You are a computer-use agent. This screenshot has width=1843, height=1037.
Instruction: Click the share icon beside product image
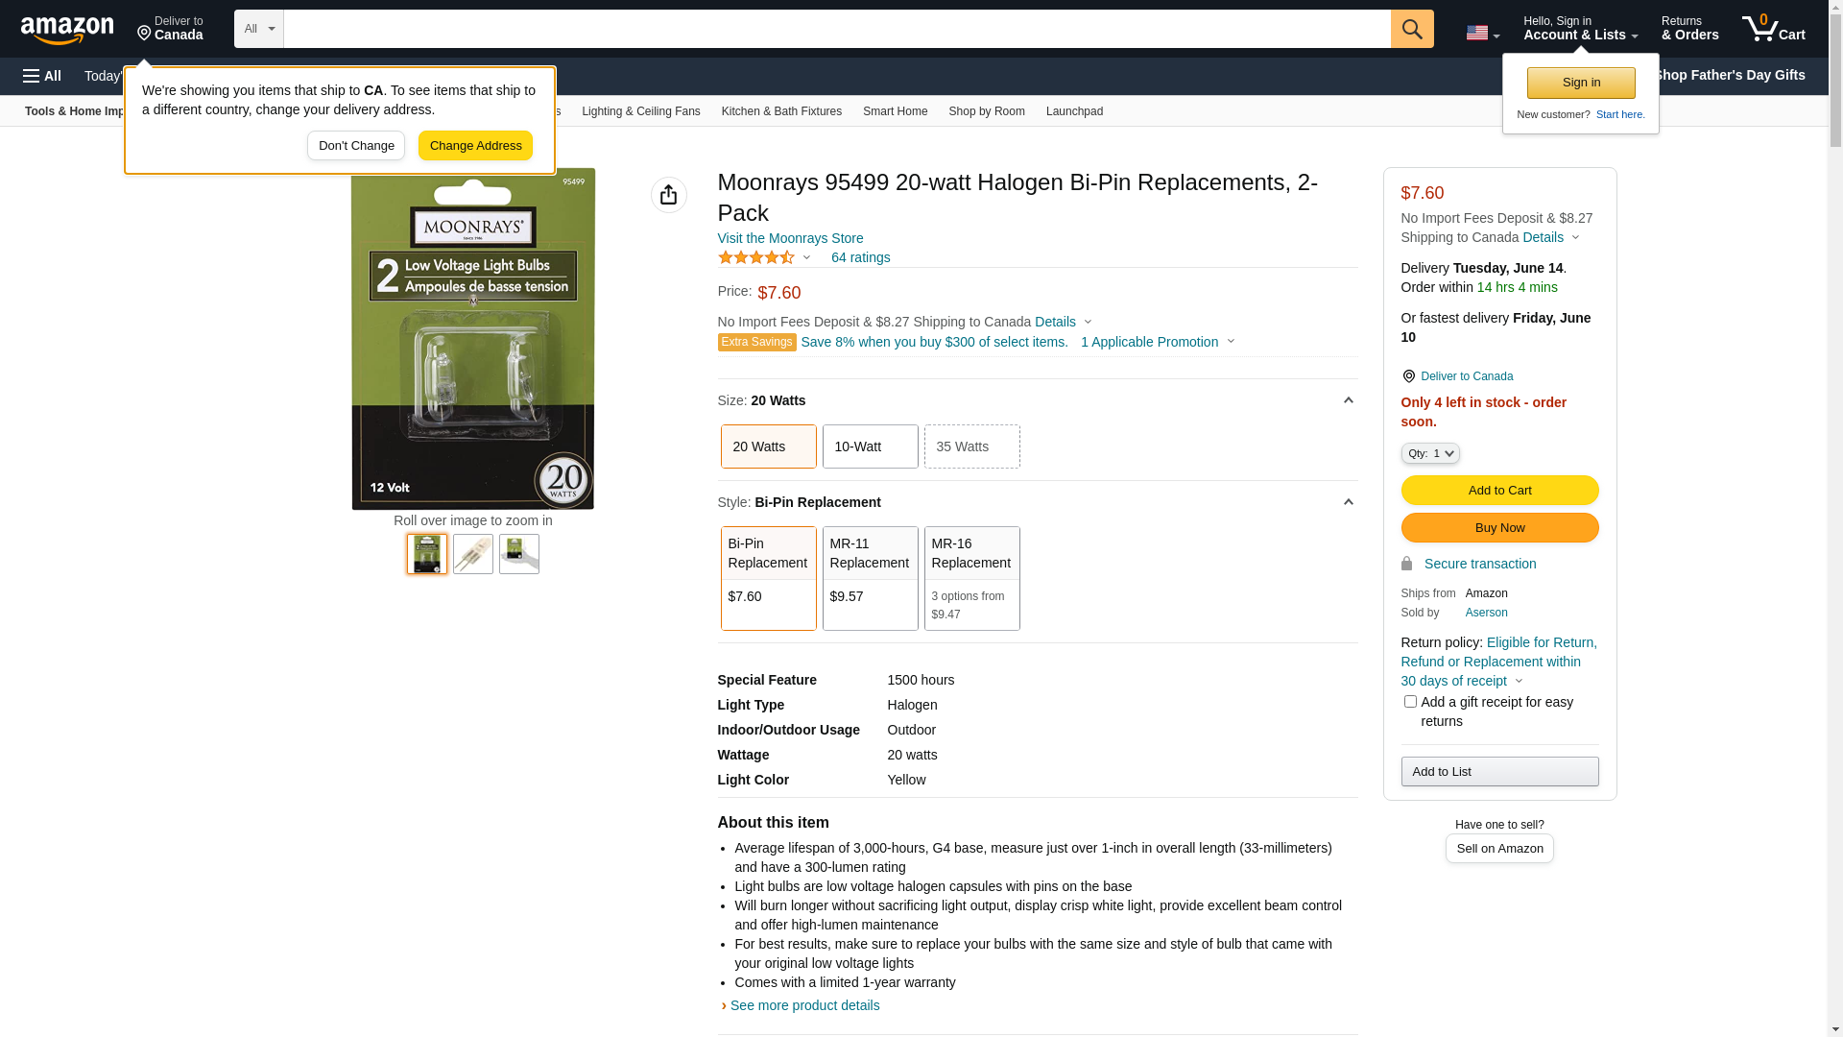668,195
